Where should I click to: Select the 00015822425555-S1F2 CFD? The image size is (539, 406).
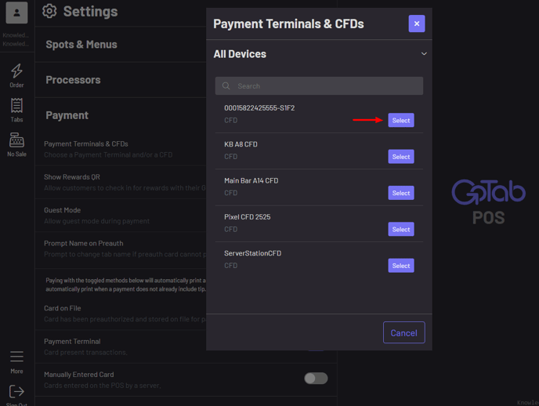click(401, 121)
